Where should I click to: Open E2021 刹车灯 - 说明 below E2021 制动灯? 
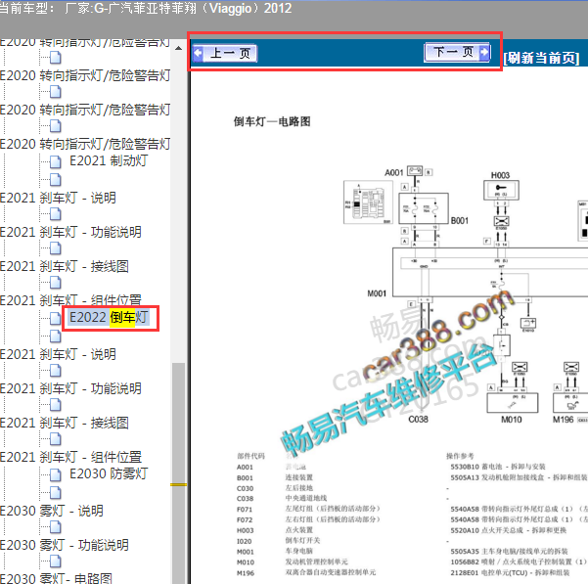point(58,198)
